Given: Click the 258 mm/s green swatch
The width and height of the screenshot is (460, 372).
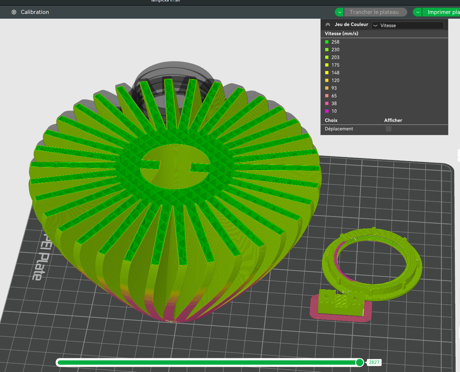Looking at the screenshot, I should click(x=327, y=42).
